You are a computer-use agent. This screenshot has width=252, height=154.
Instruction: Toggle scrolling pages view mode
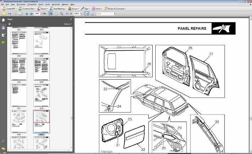(x=87, y=14)
